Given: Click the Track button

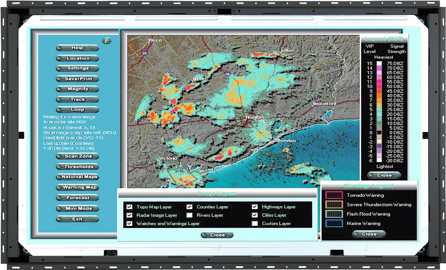Looking at the screenshot, I should [x=78, y=100].
